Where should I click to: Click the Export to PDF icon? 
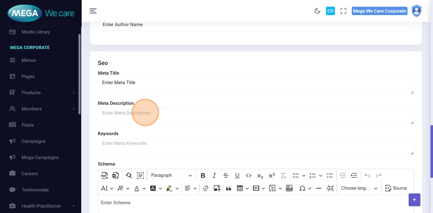[104, 176]
